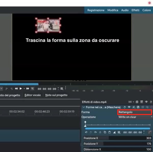Image resolution: width=153 pixels, height=152 pixels.
Task: Open dropdown arrow beside the play button
Action: pos(24,89)
